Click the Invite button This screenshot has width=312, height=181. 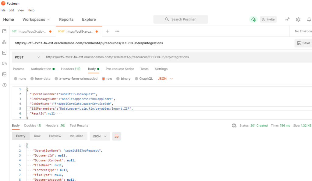(x=268, y=19)
